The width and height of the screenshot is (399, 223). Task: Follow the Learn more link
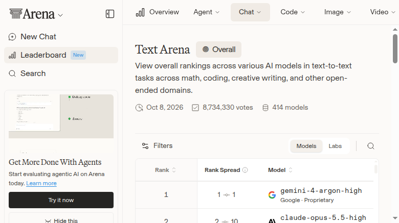pos(41,183)
